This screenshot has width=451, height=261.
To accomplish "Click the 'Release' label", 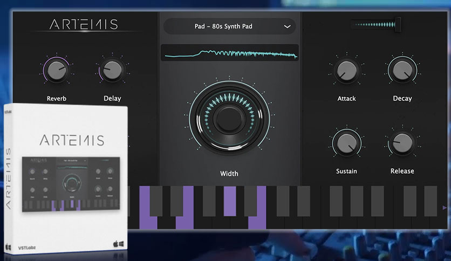I will (x=402, y=171).
